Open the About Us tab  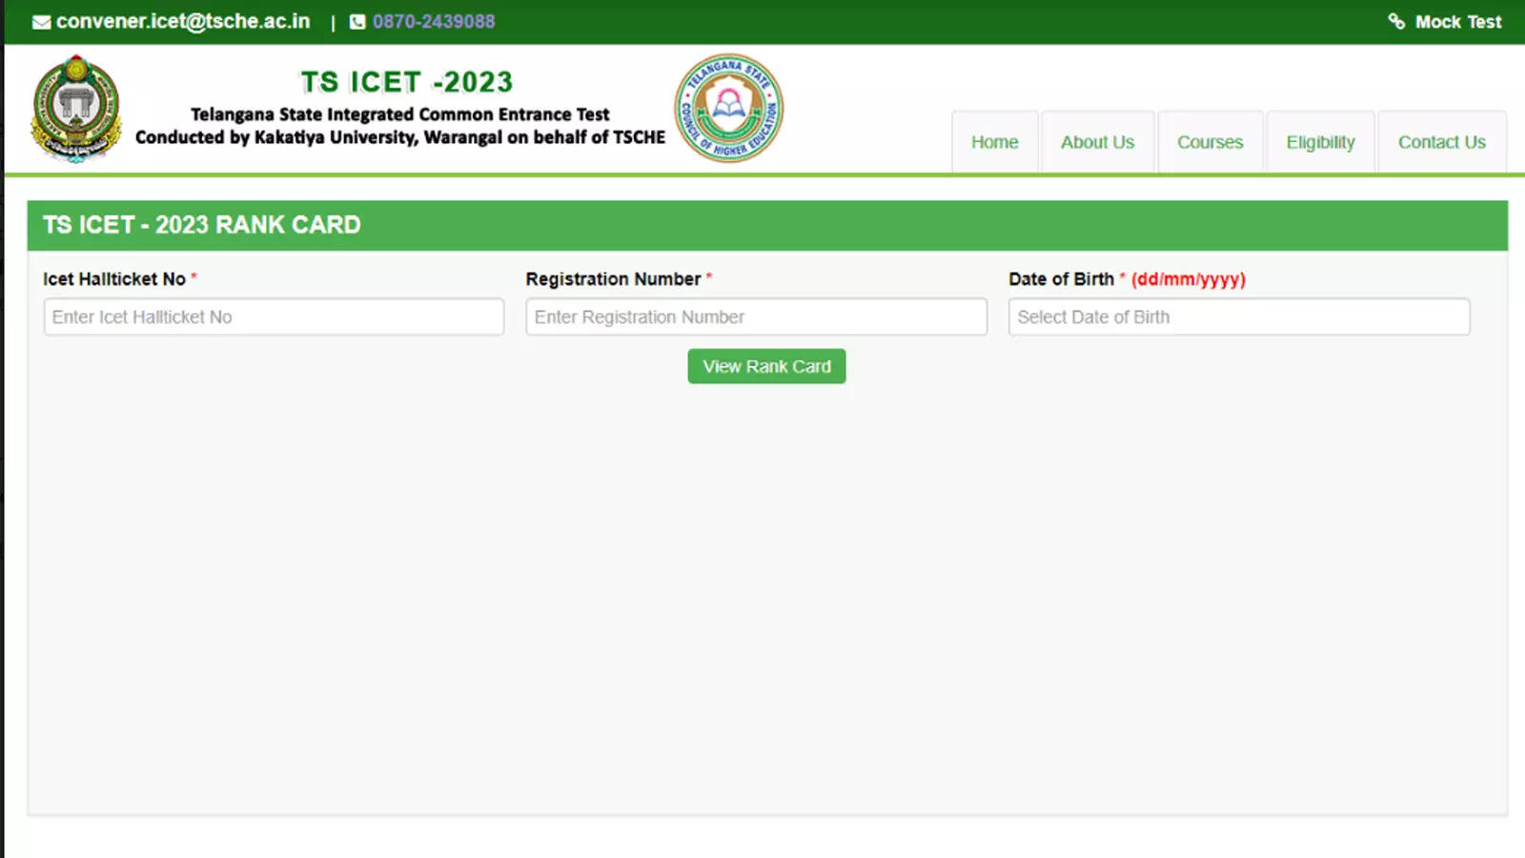click(1098, 142)
